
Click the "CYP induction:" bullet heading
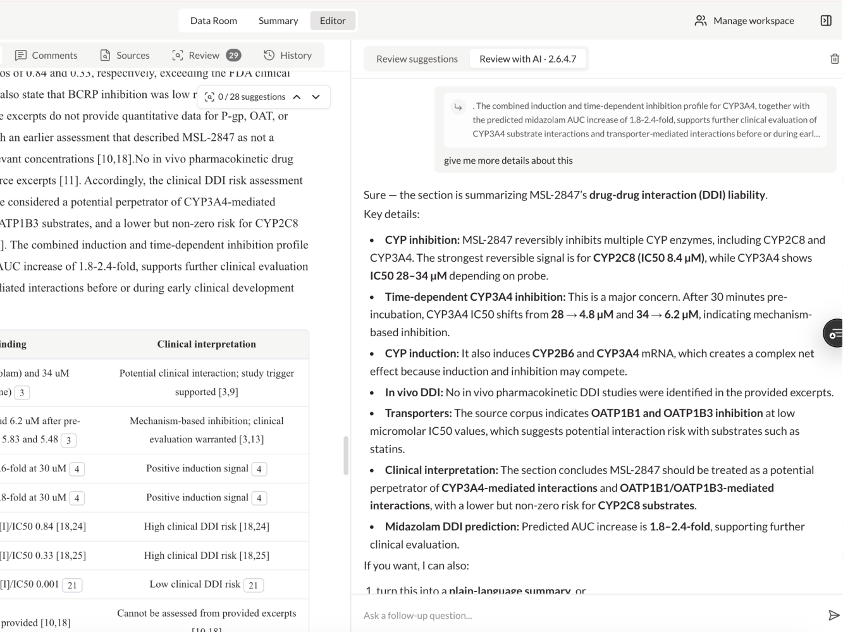tap(422, 354)
